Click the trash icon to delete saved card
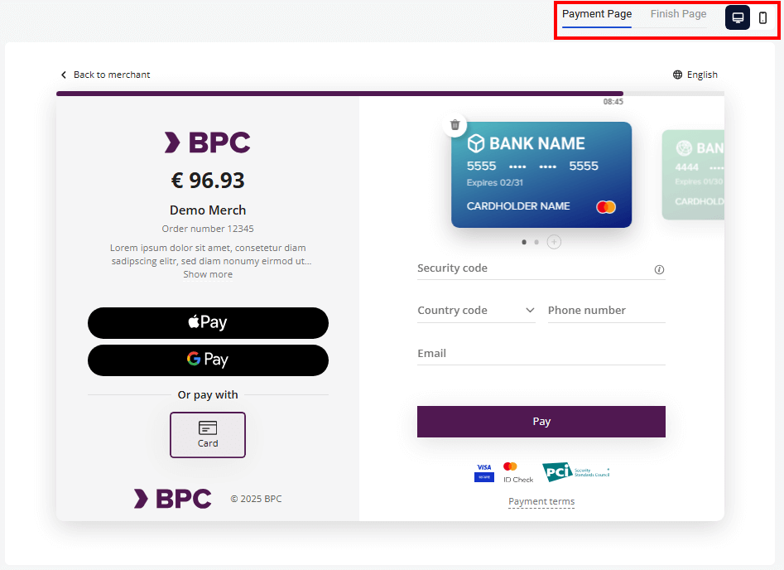This screenshot has height=570, width=784. (455, 125)
